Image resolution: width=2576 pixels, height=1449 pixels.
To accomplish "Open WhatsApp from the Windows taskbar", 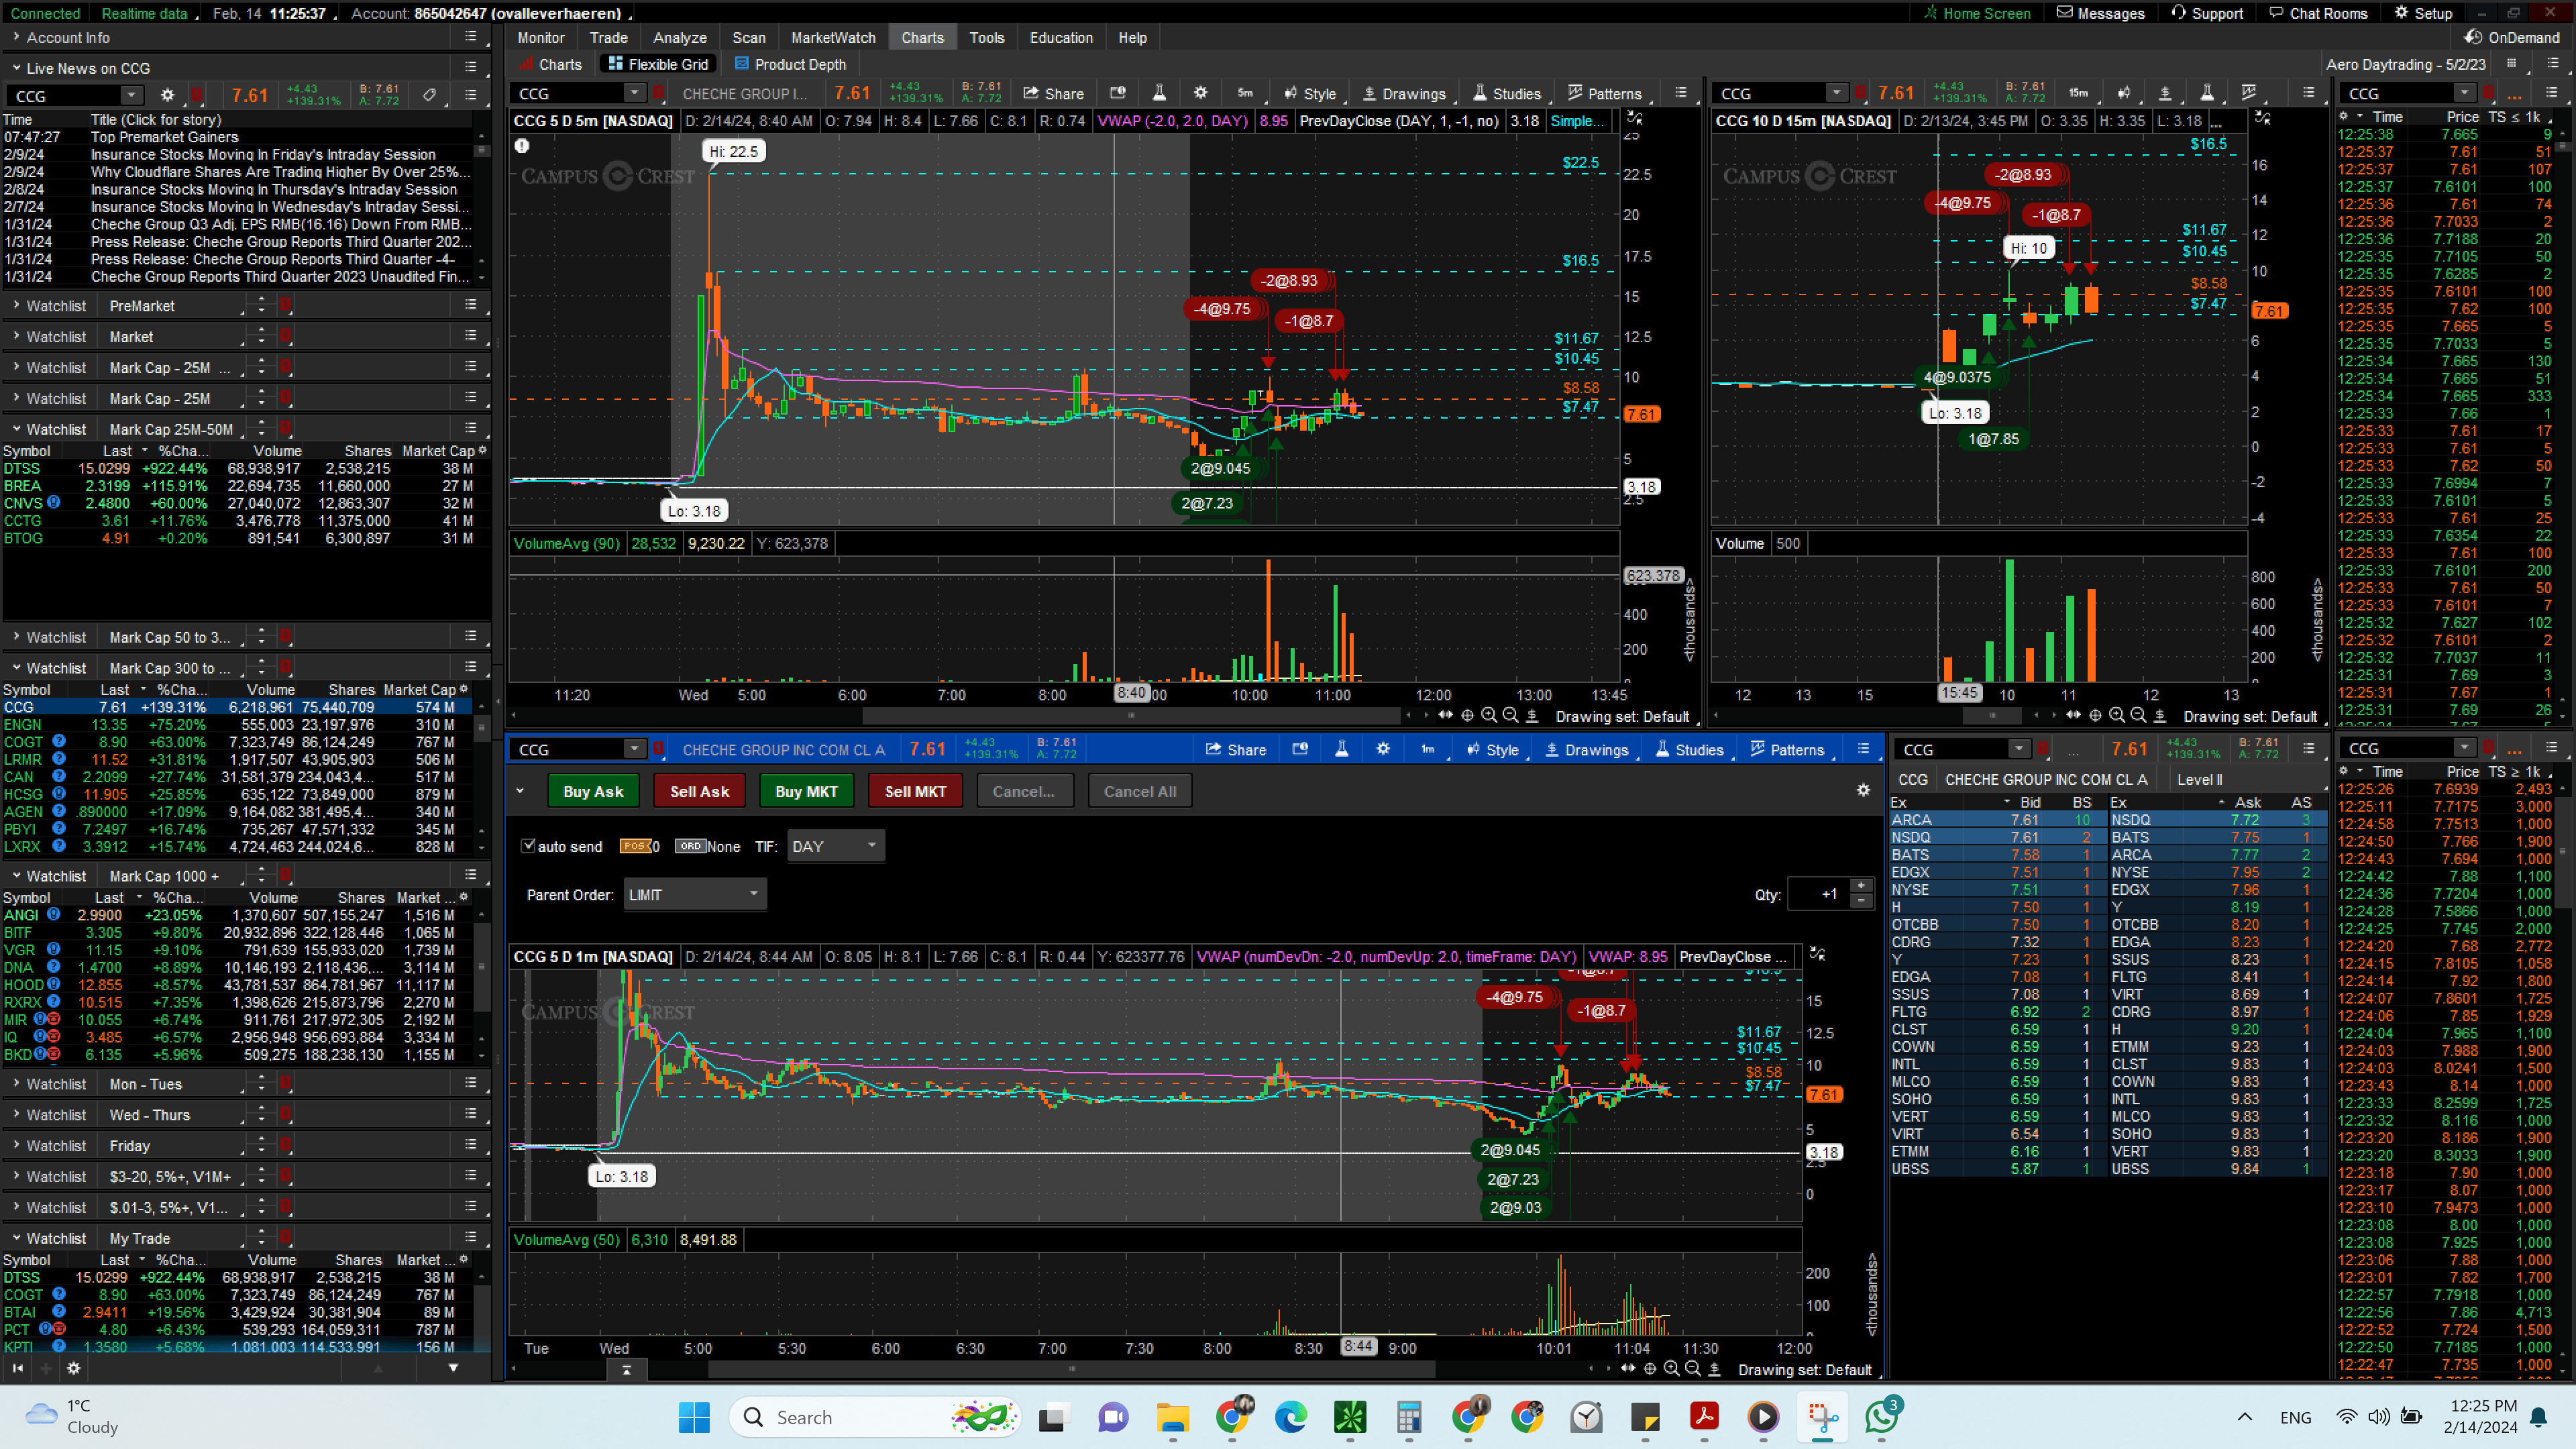I will click(1881, 1416).
